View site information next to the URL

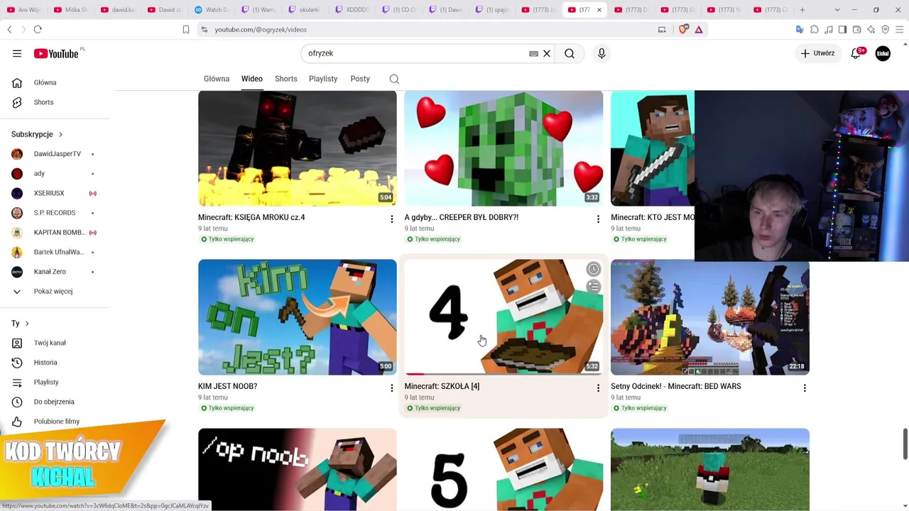point(205,29)
